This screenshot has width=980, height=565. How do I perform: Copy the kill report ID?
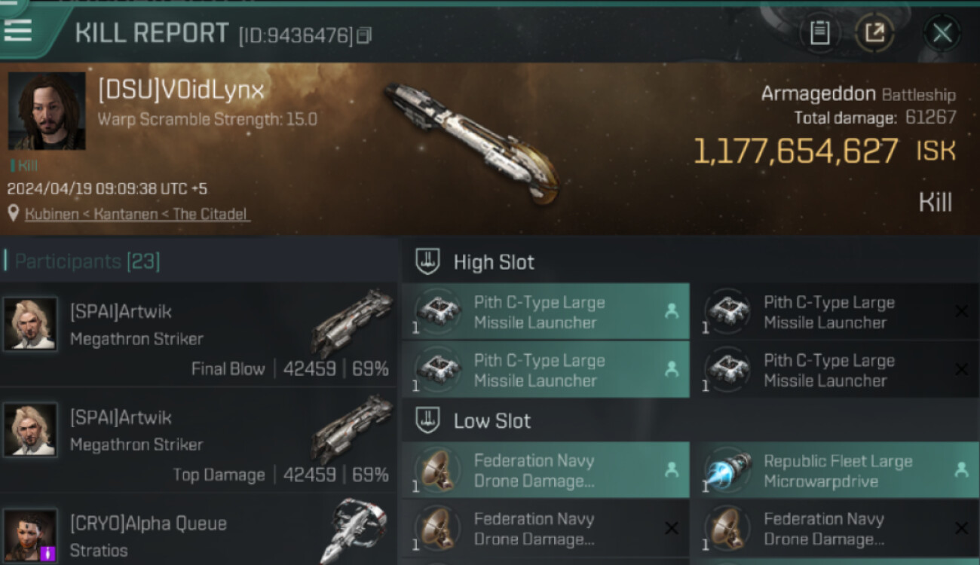[364, 35]
